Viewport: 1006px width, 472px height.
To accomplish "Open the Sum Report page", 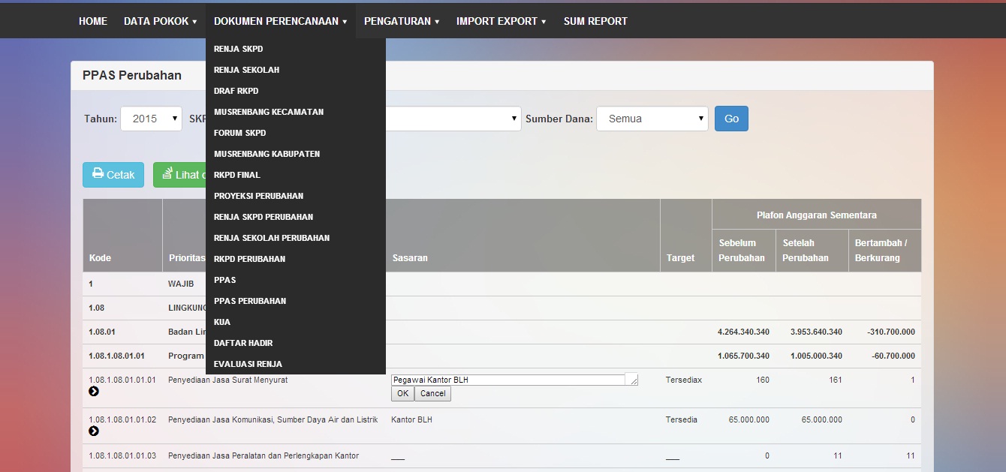I will pyautogui.click(x=595, y=21).
